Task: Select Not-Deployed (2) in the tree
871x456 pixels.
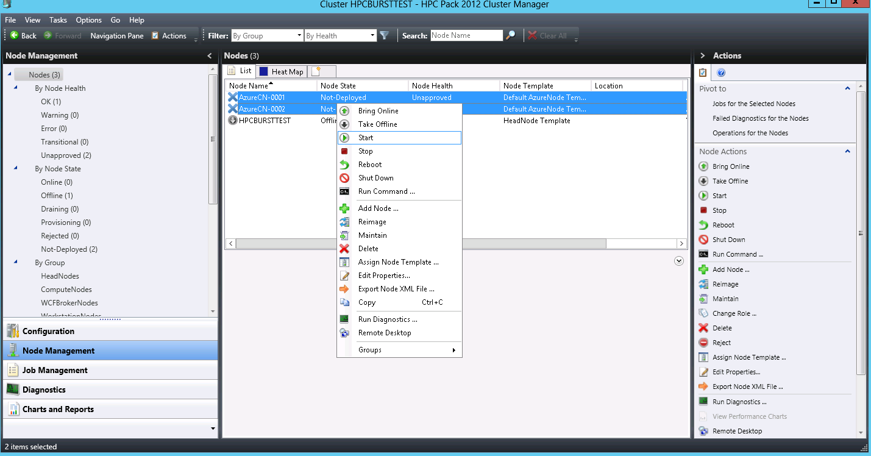Action: pyautogui.click(x=69, y=249)
